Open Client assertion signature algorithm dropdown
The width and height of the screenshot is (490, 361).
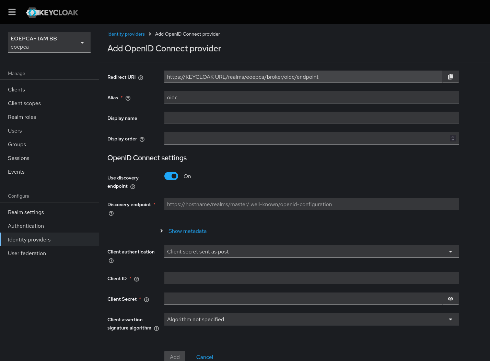point(311,319)
